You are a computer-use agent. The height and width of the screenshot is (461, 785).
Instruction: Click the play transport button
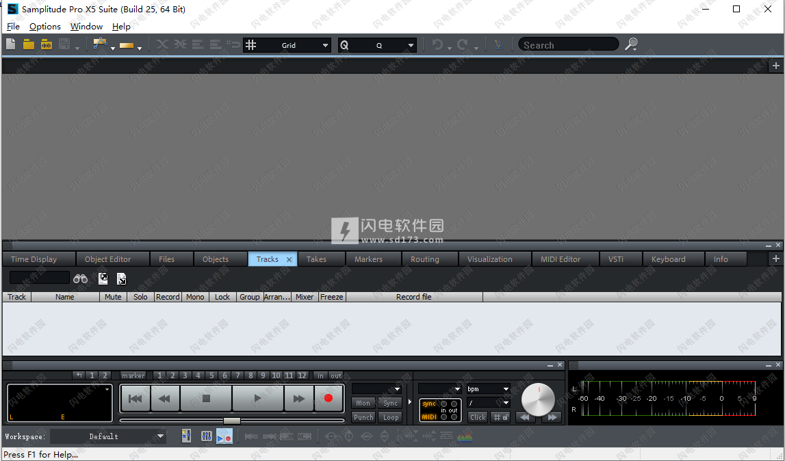point(257,399)
